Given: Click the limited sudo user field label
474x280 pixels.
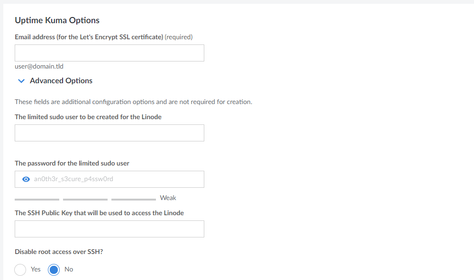Looking at the screenshot, I should [x=88, y=117].
